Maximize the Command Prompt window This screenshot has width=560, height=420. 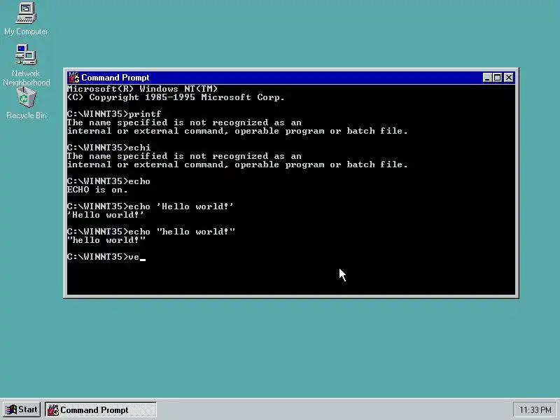[x=497, y=78]
